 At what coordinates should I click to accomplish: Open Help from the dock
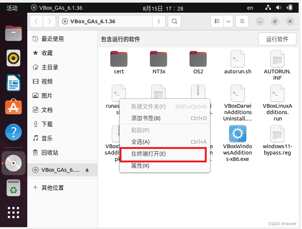pyautogui.click(x=13, y=132)
